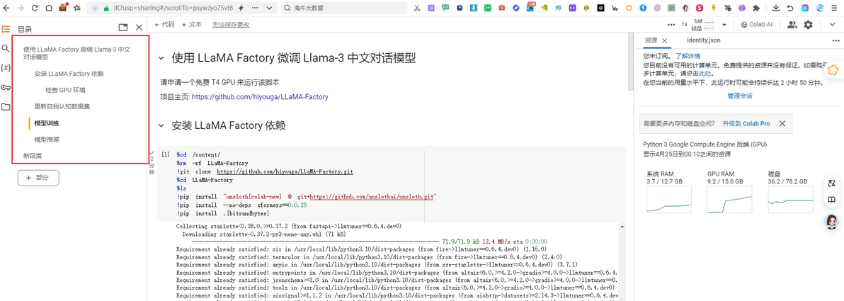Add a code cell with + 代码
This screenshot has width=844, height=301.
point(164,25)
